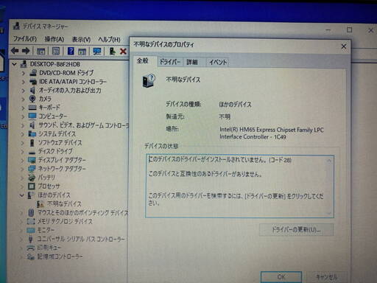Select the ディスク ドライブ icon

click(32, 153)
